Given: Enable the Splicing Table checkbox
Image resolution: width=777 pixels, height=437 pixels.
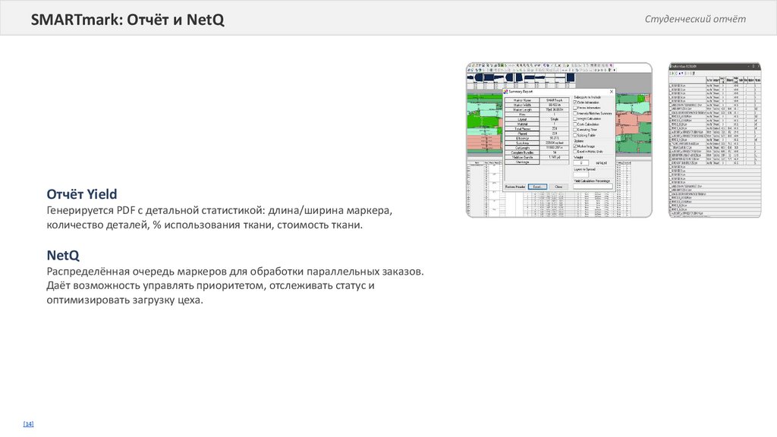Looking at the screenshot, I should tap(575, 135).
